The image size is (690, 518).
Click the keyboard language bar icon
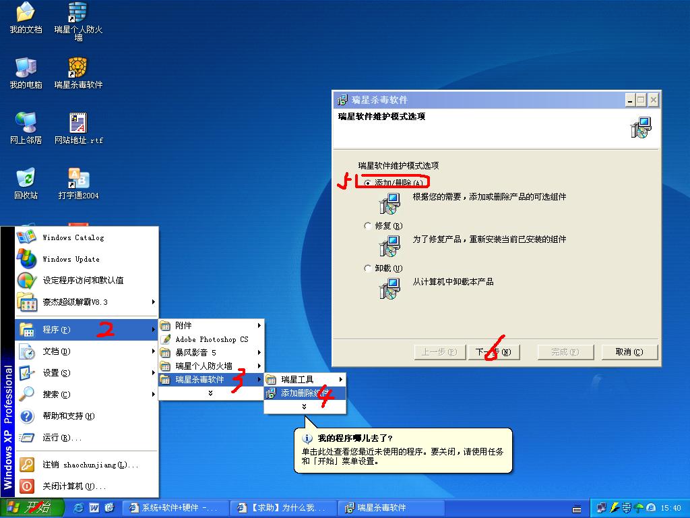pyautogui.click(x=577, y=509)
